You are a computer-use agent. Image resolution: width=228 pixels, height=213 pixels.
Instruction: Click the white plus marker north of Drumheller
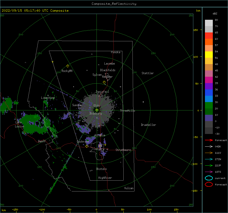pos(143,102)
